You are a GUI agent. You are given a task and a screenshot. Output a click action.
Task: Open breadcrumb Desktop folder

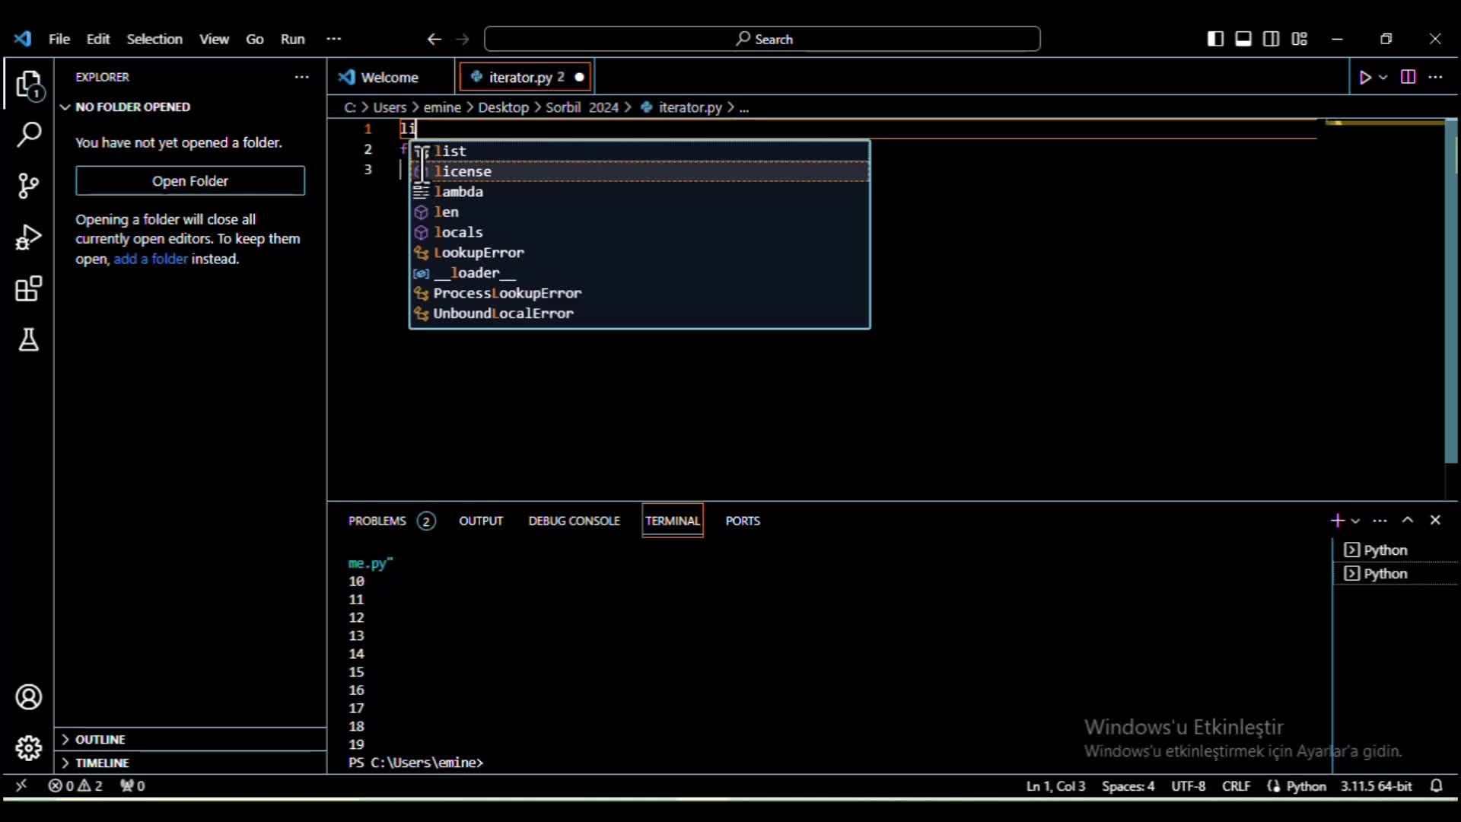503,107
